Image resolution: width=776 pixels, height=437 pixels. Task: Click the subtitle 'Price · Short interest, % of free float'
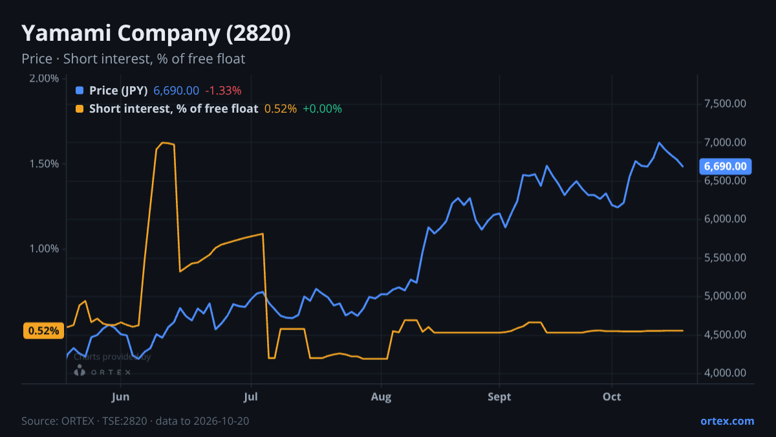pyautogui.click(x=133, y=59)
